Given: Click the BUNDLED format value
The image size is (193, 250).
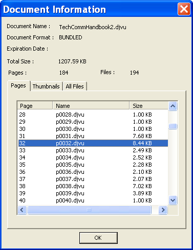Looking at the screenshot, I should [x=71, y=37].
